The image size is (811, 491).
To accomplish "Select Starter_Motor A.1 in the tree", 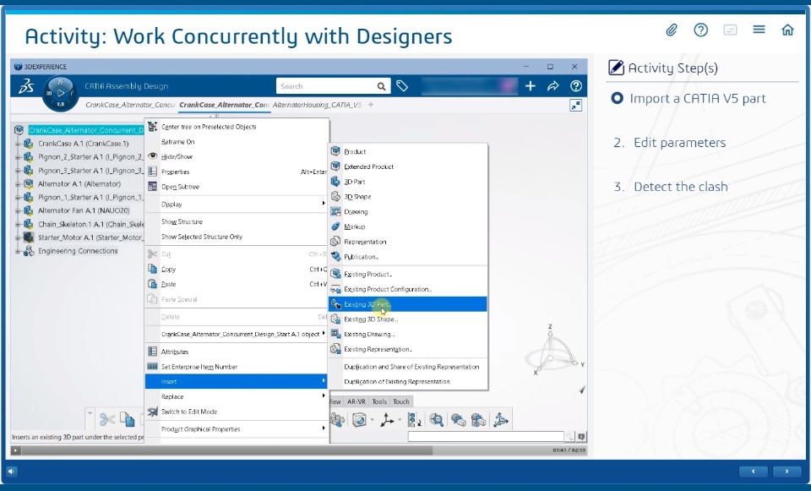I will click(x=90, y=237).
